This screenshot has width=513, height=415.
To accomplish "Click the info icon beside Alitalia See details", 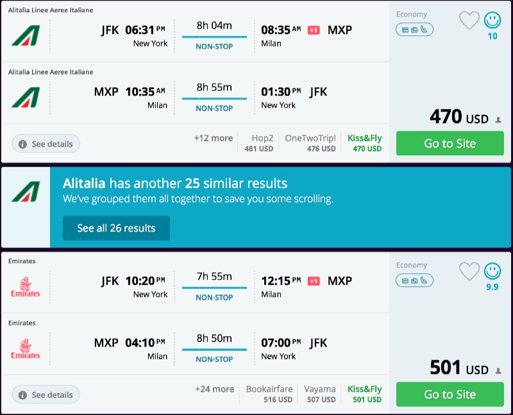I will [24, 144].
